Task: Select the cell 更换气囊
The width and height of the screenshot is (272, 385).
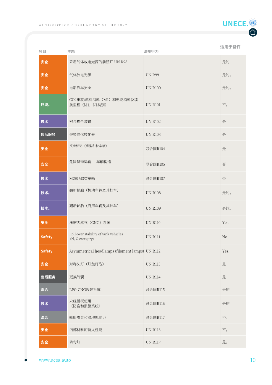Action: coord(106,277)
